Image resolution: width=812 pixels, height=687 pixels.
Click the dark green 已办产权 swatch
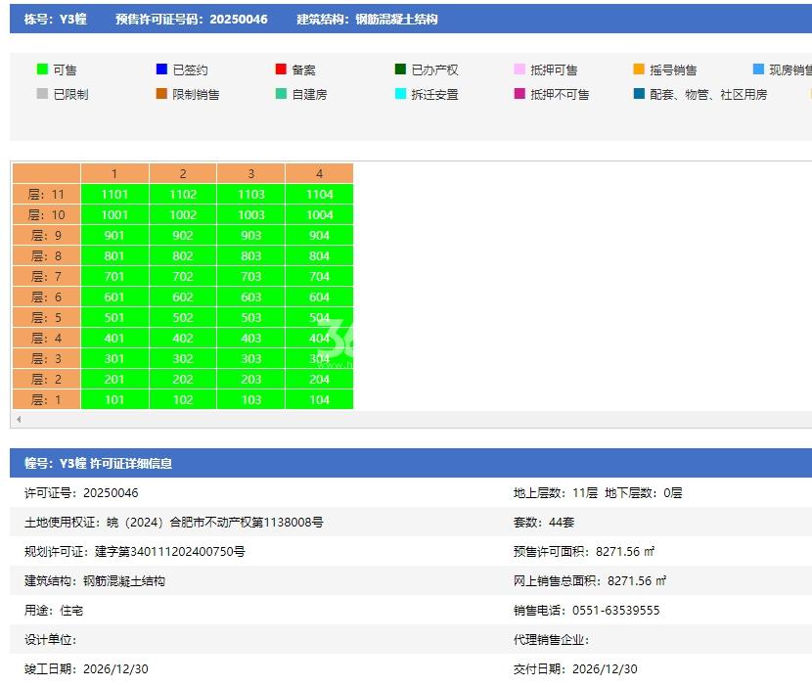[400, 69]
